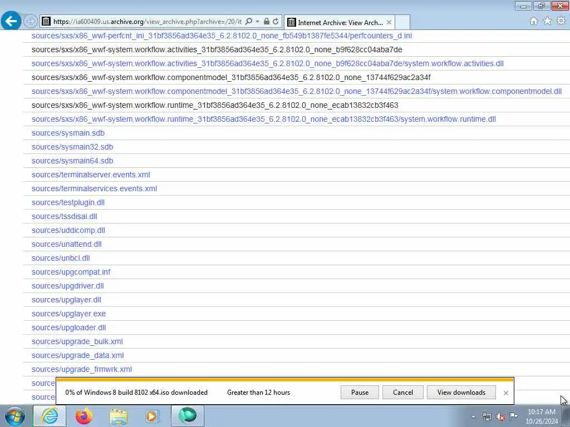570x427 pixels.
Task: Click the green round app taskbar icon
Action: (187, 416)
